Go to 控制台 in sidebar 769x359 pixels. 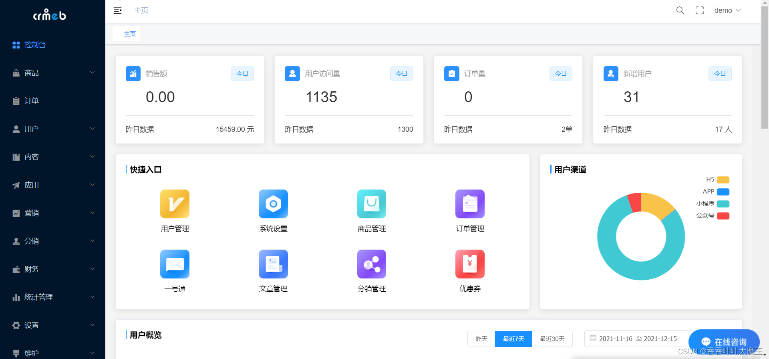click(52, 45)
